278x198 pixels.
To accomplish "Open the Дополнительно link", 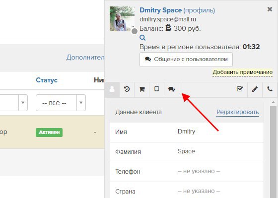I will [85, 58].
